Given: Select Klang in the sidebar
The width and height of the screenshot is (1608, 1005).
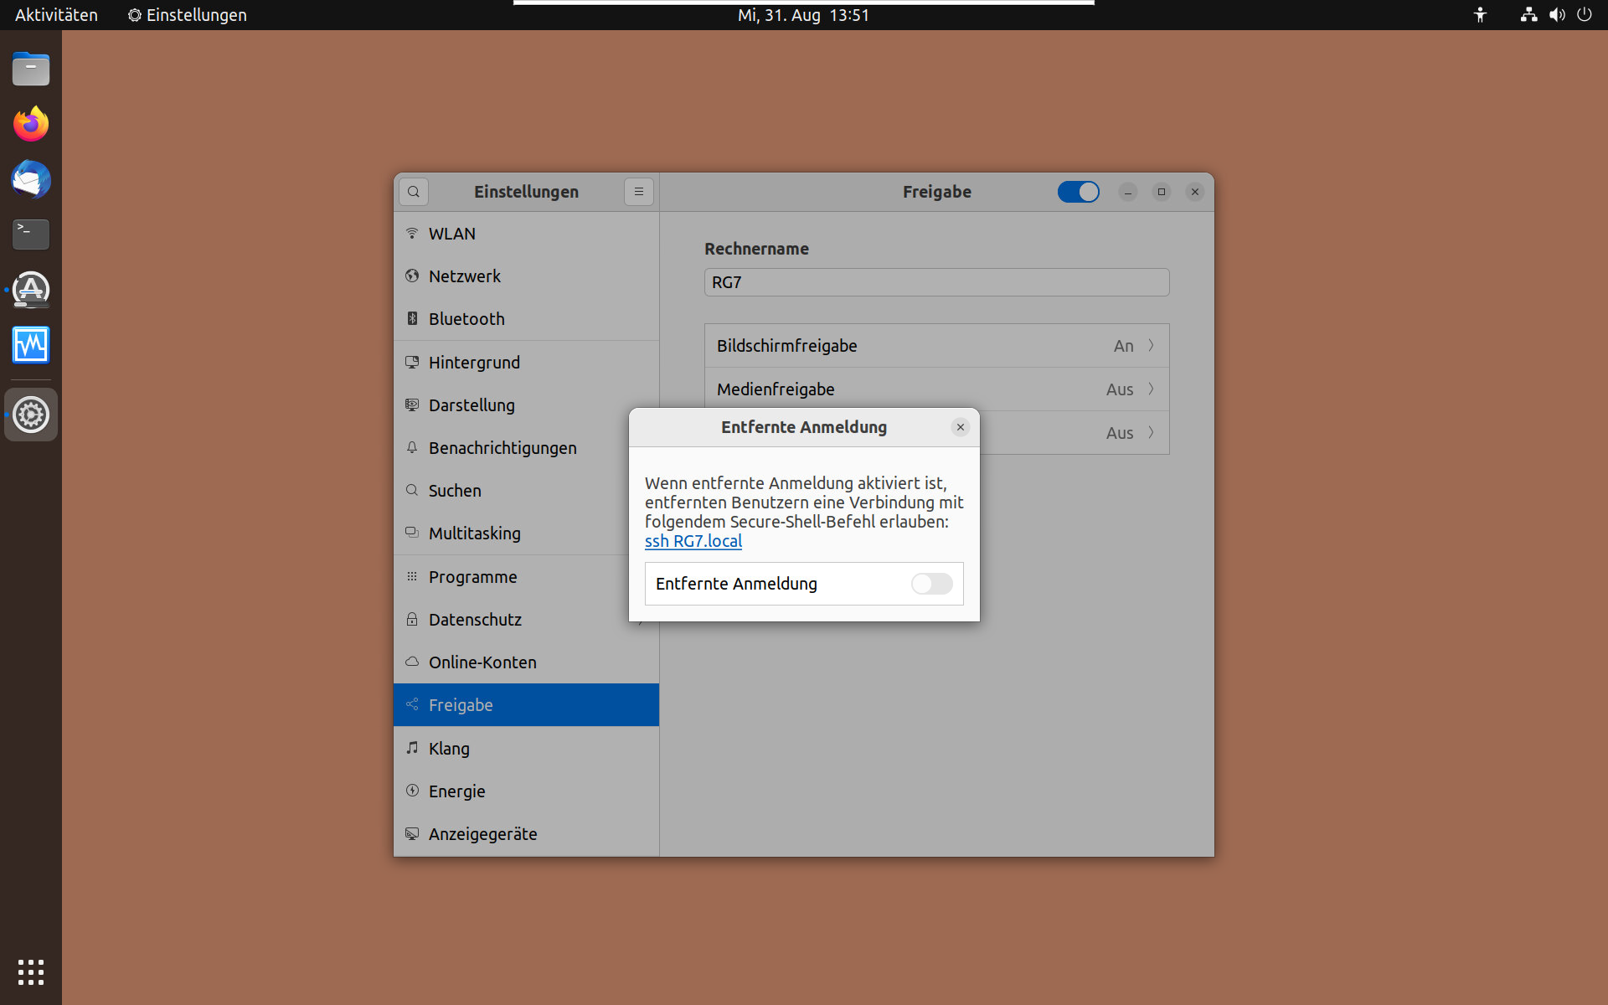Looking at the screenshot, I should click(x=449, y=748).
